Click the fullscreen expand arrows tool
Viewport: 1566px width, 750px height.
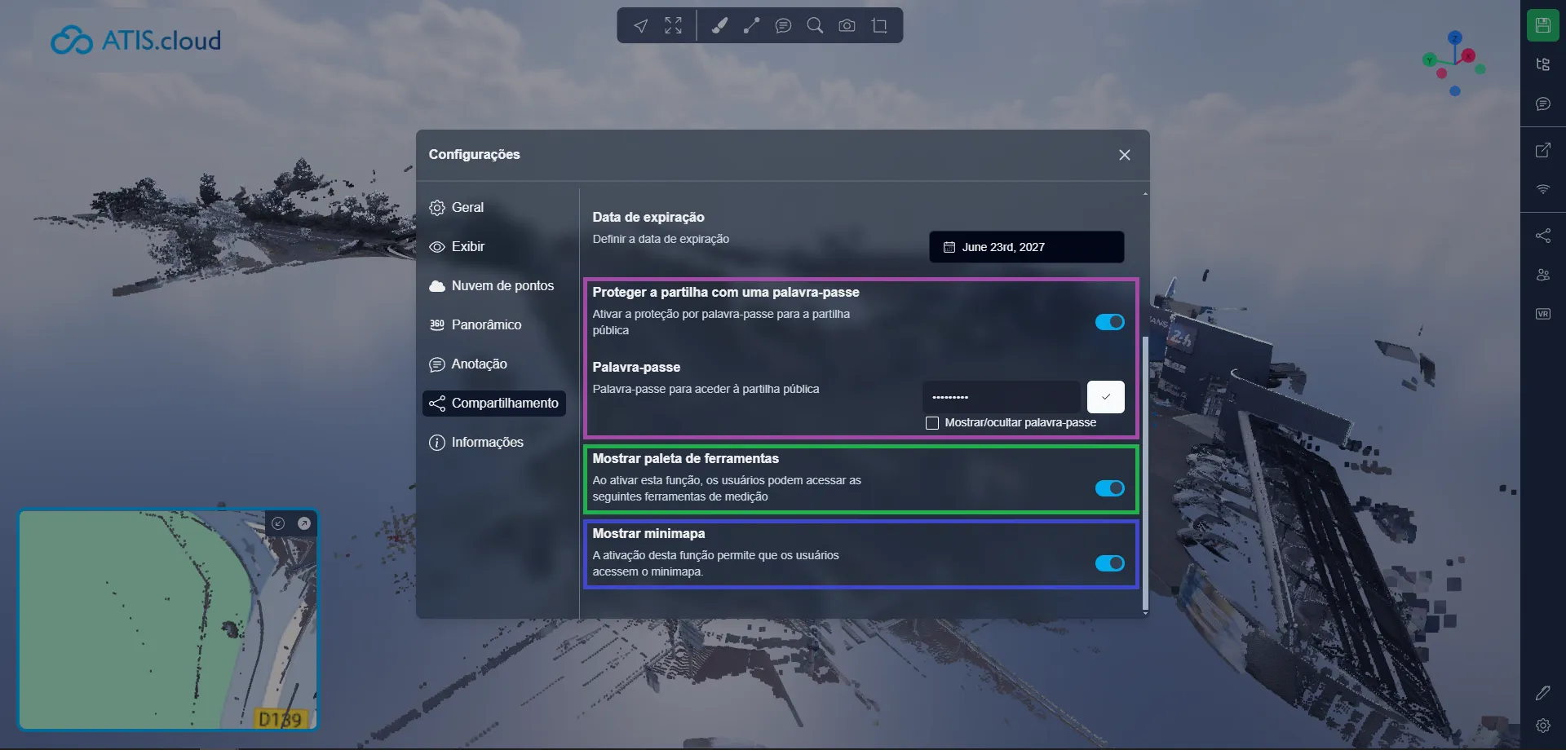(x=673, y=26)
